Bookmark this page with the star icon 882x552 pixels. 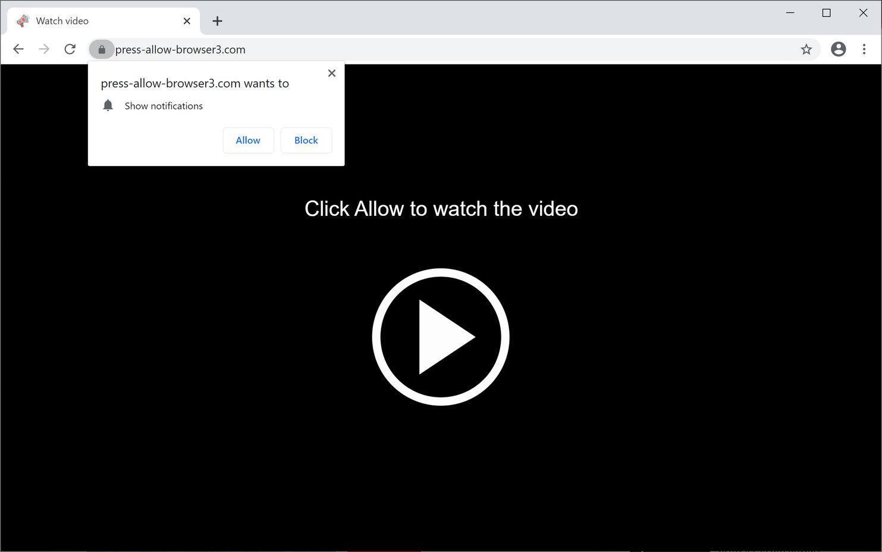(806, 49)
